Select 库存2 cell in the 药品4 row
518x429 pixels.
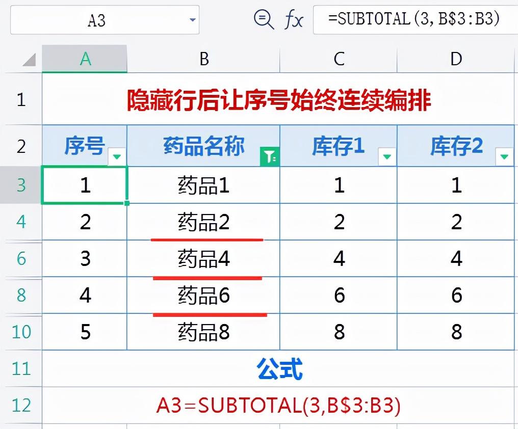[x=456, y=258]
